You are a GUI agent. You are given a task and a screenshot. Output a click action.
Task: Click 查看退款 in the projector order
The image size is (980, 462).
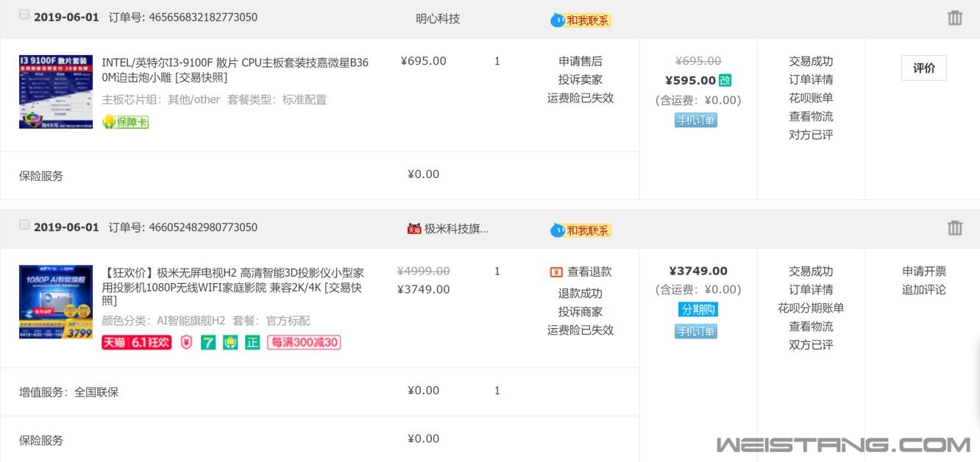click(x=589, y=272)
